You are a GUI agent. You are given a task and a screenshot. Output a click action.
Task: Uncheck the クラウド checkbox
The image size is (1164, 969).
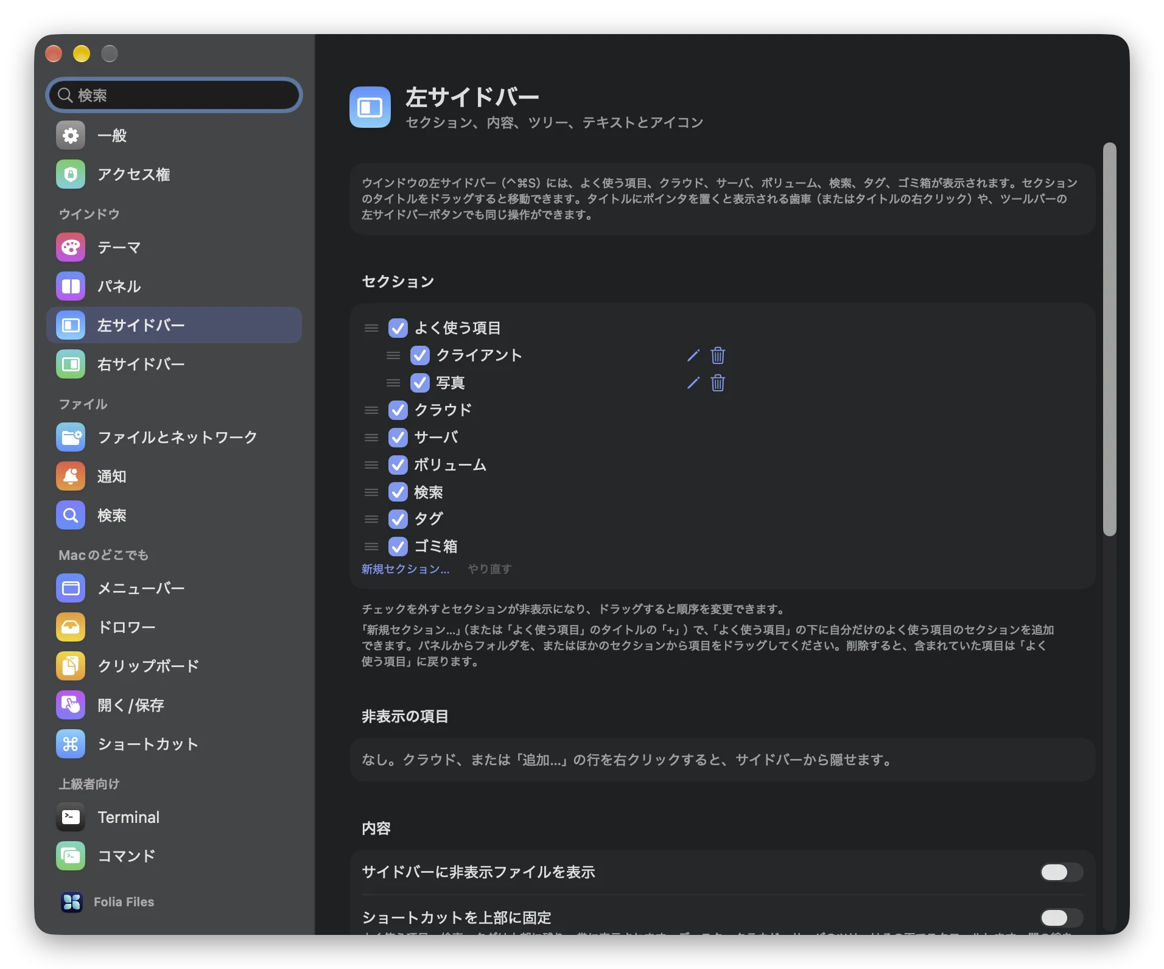coord(398,410)
